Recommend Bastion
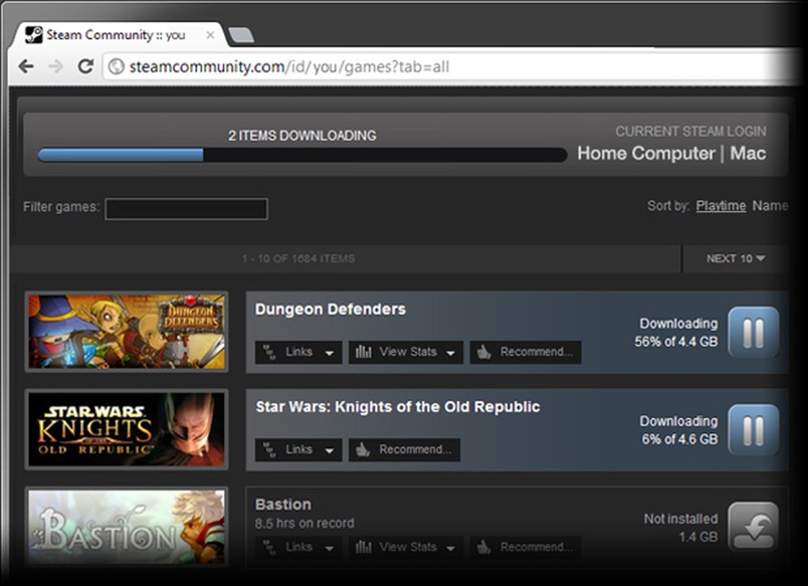 [x=525, y=547]
